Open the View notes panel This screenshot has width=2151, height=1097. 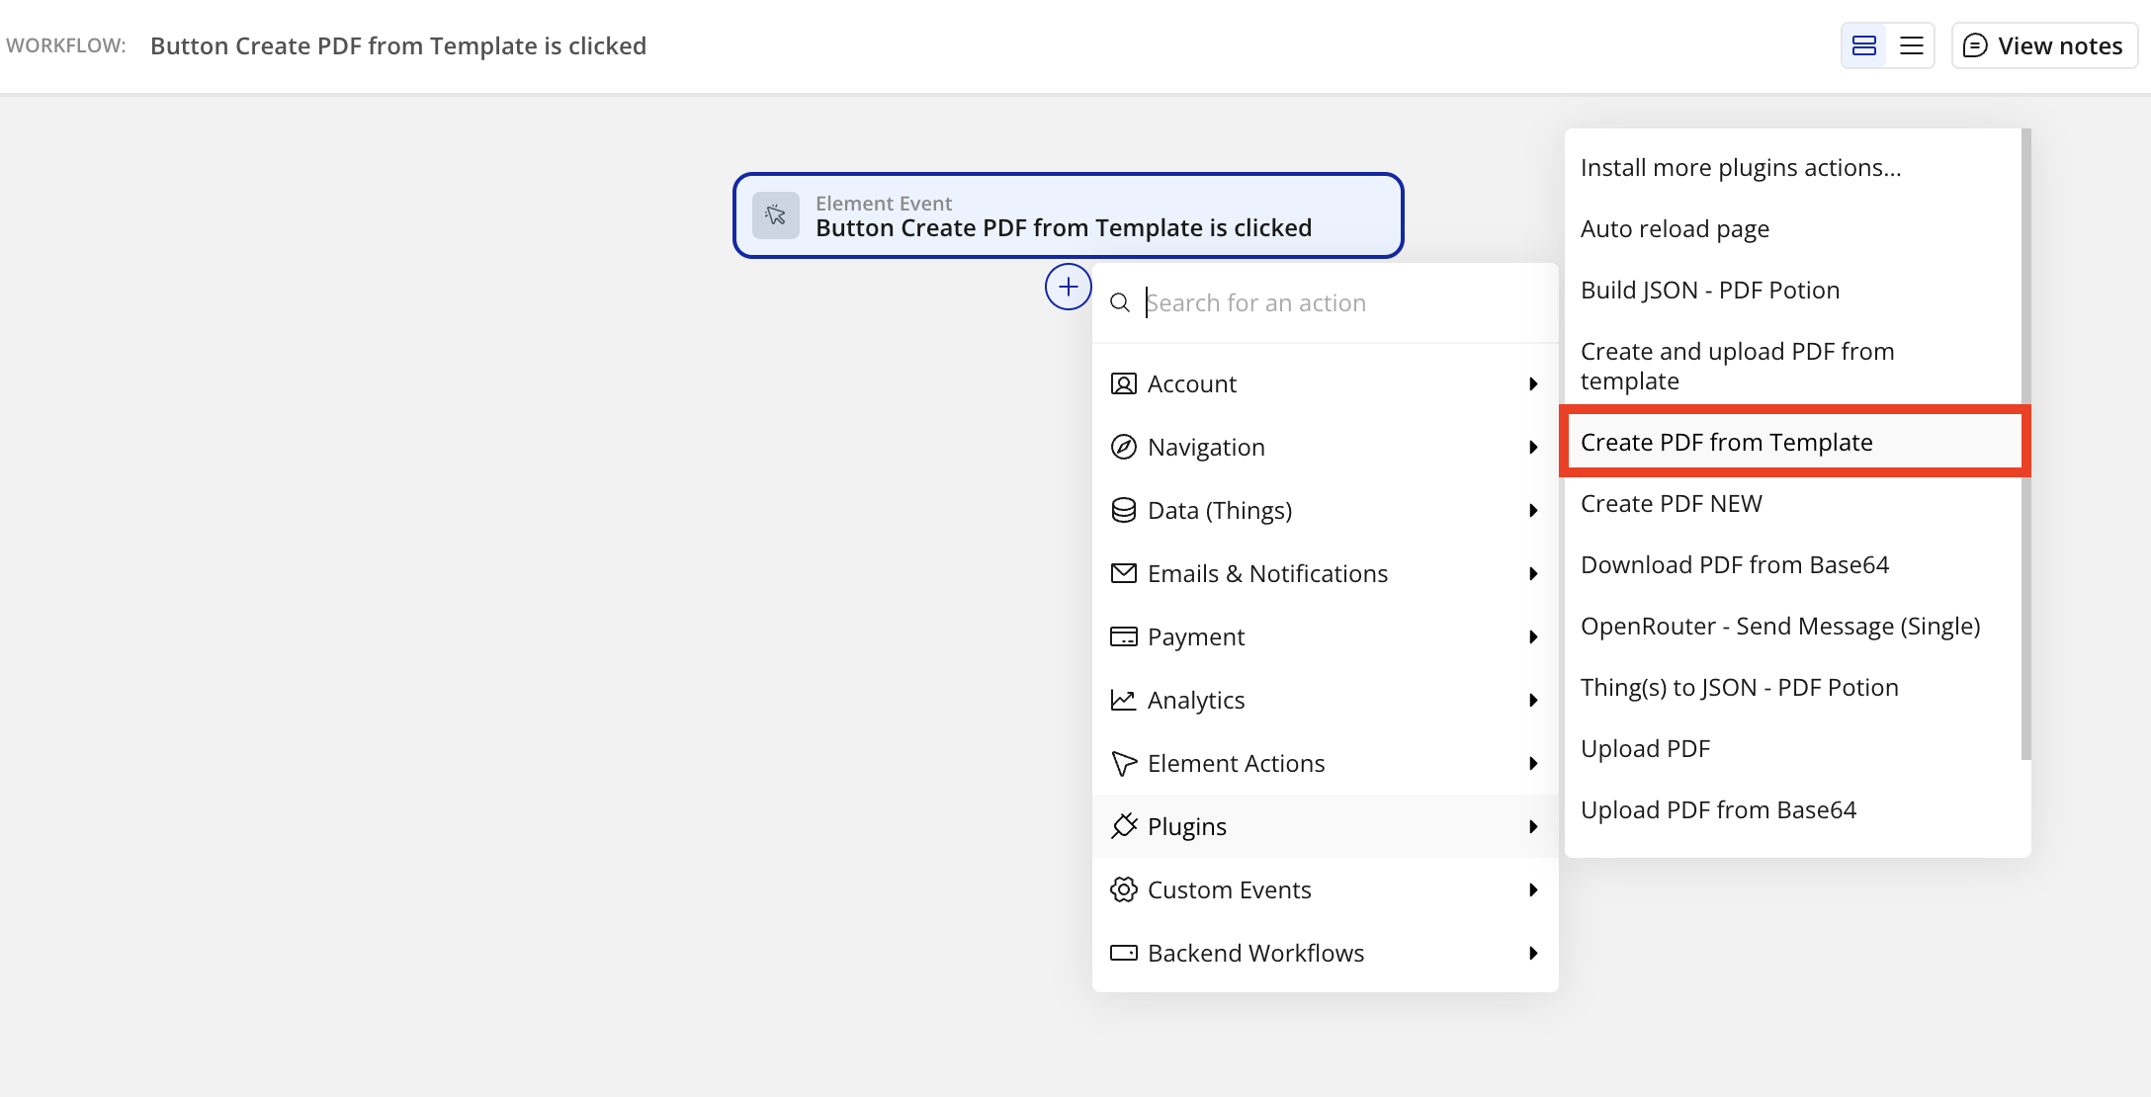[2043, 45]
